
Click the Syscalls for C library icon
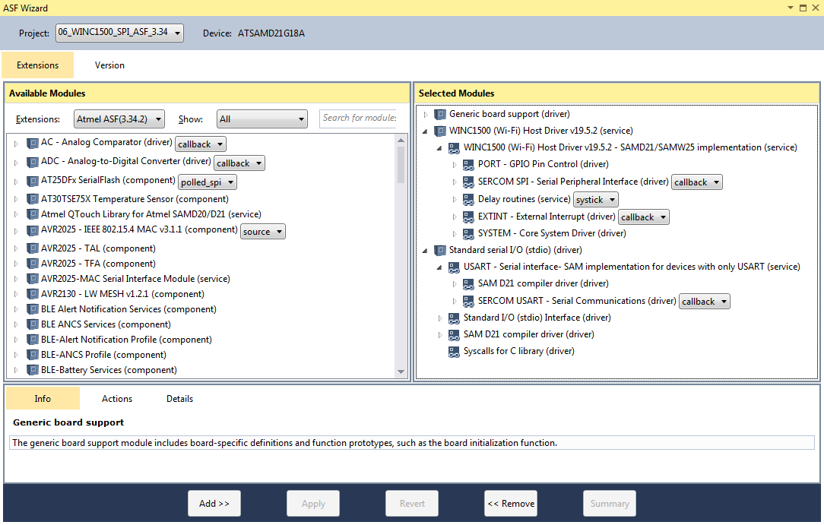click(x=454, y=352)
